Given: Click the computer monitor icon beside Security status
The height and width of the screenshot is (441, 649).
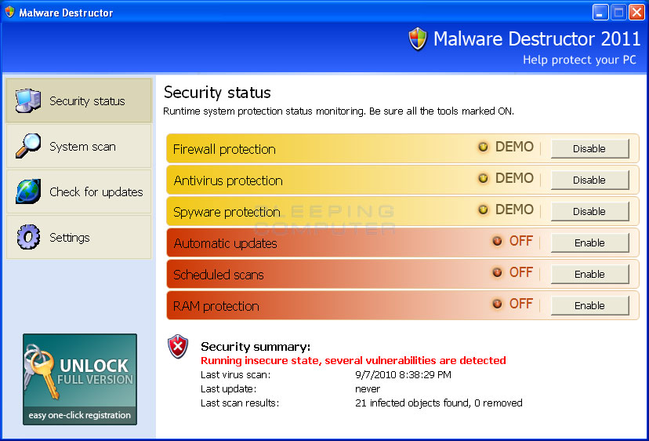Looking at the screenshot, I should pyautogui.click(x=28, y=100).
